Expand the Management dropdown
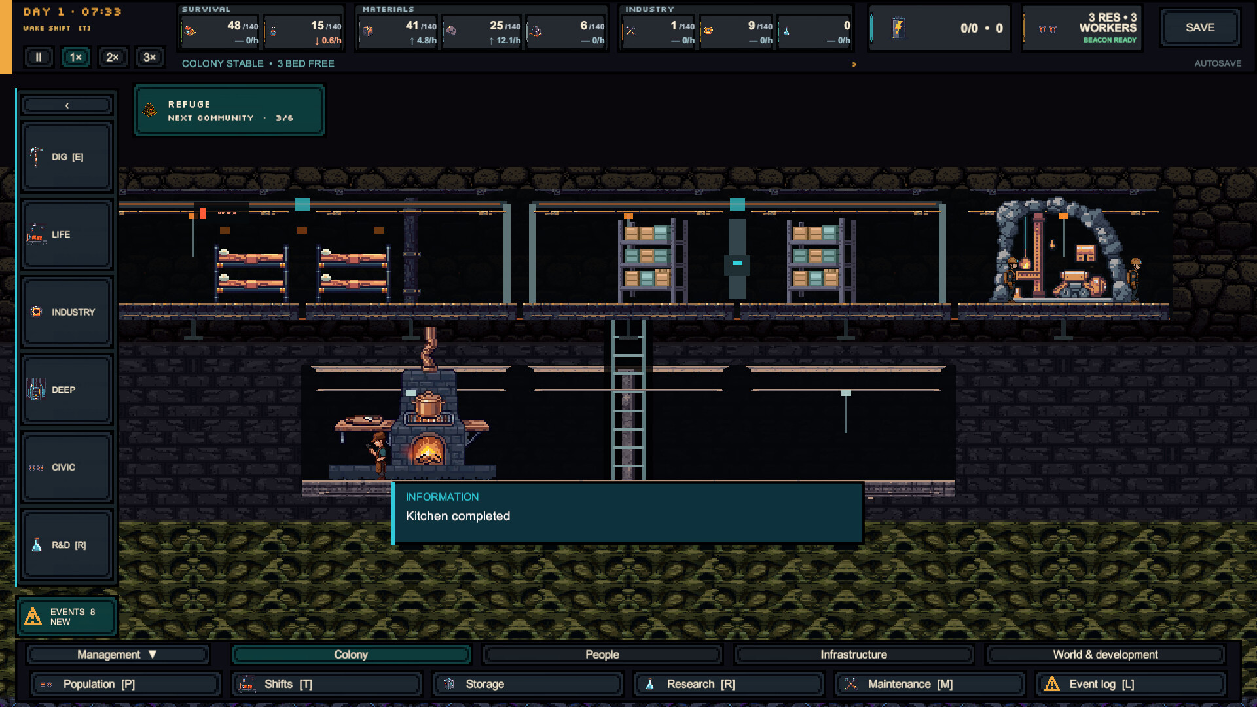1257x707 pixels. (x=117, y=655)
